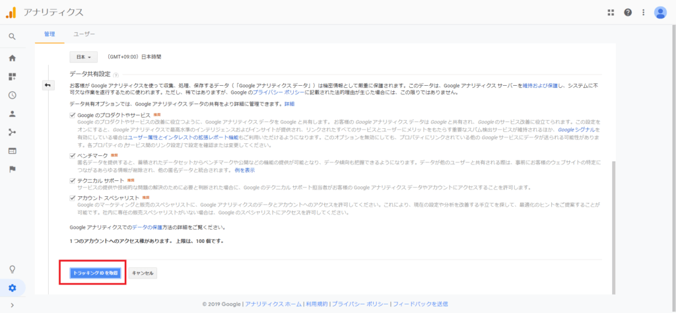This screenshot has width=676, height=313.
Task: Open プライバシー ポリシー link in description paragraph
Action: (x=279, y=92)
